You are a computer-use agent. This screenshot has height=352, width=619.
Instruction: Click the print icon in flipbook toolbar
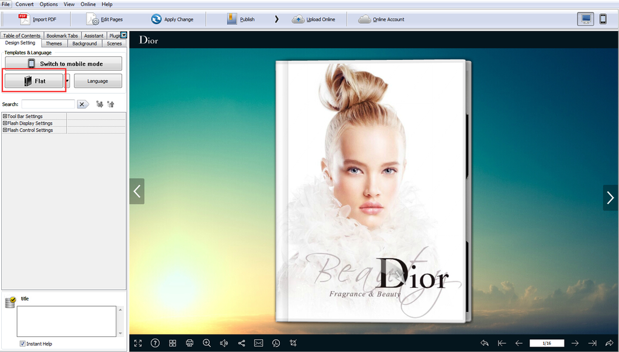190,343
